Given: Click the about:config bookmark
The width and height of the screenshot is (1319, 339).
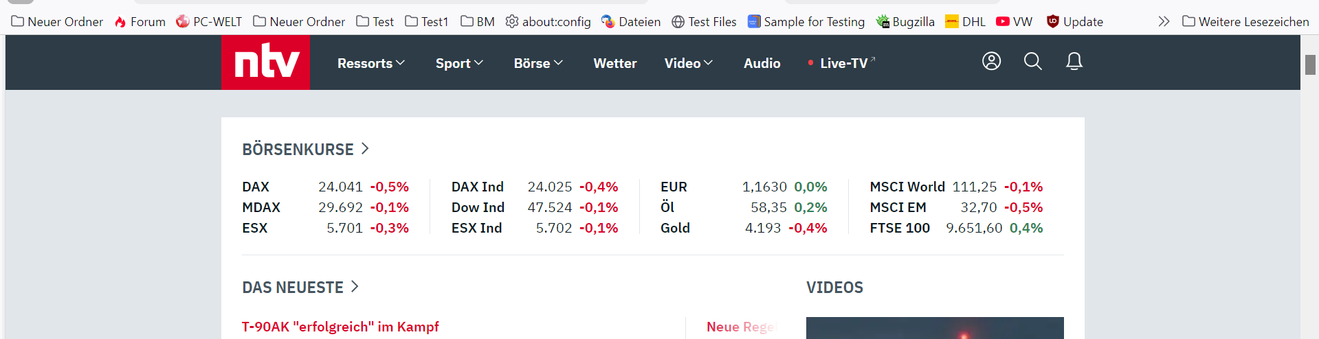Looking at the screenshot, I should [548, 22].
